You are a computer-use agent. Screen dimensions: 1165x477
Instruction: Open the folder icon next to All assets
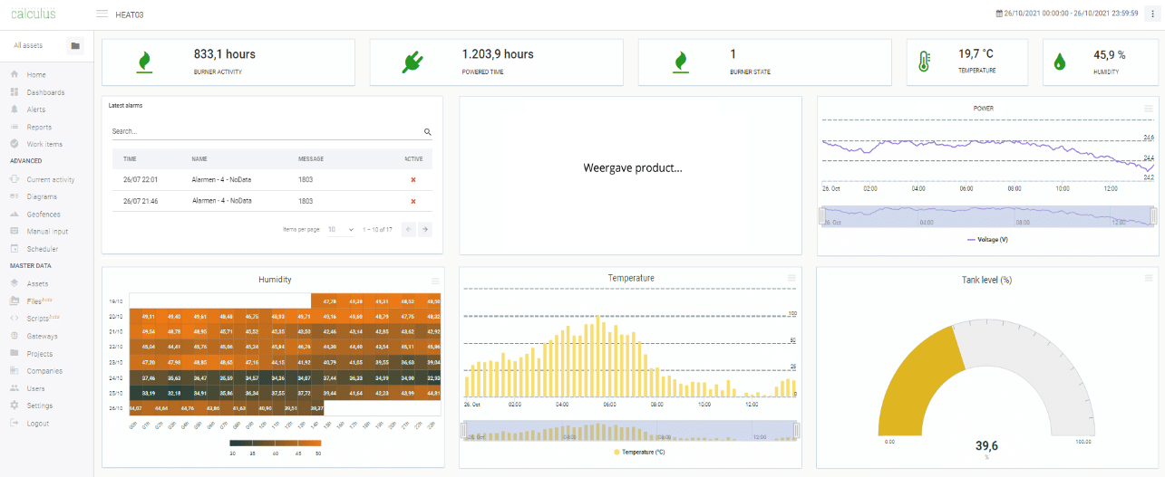pos(75,45)
